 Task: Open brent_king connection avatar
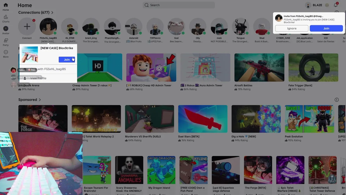point(91,27)
